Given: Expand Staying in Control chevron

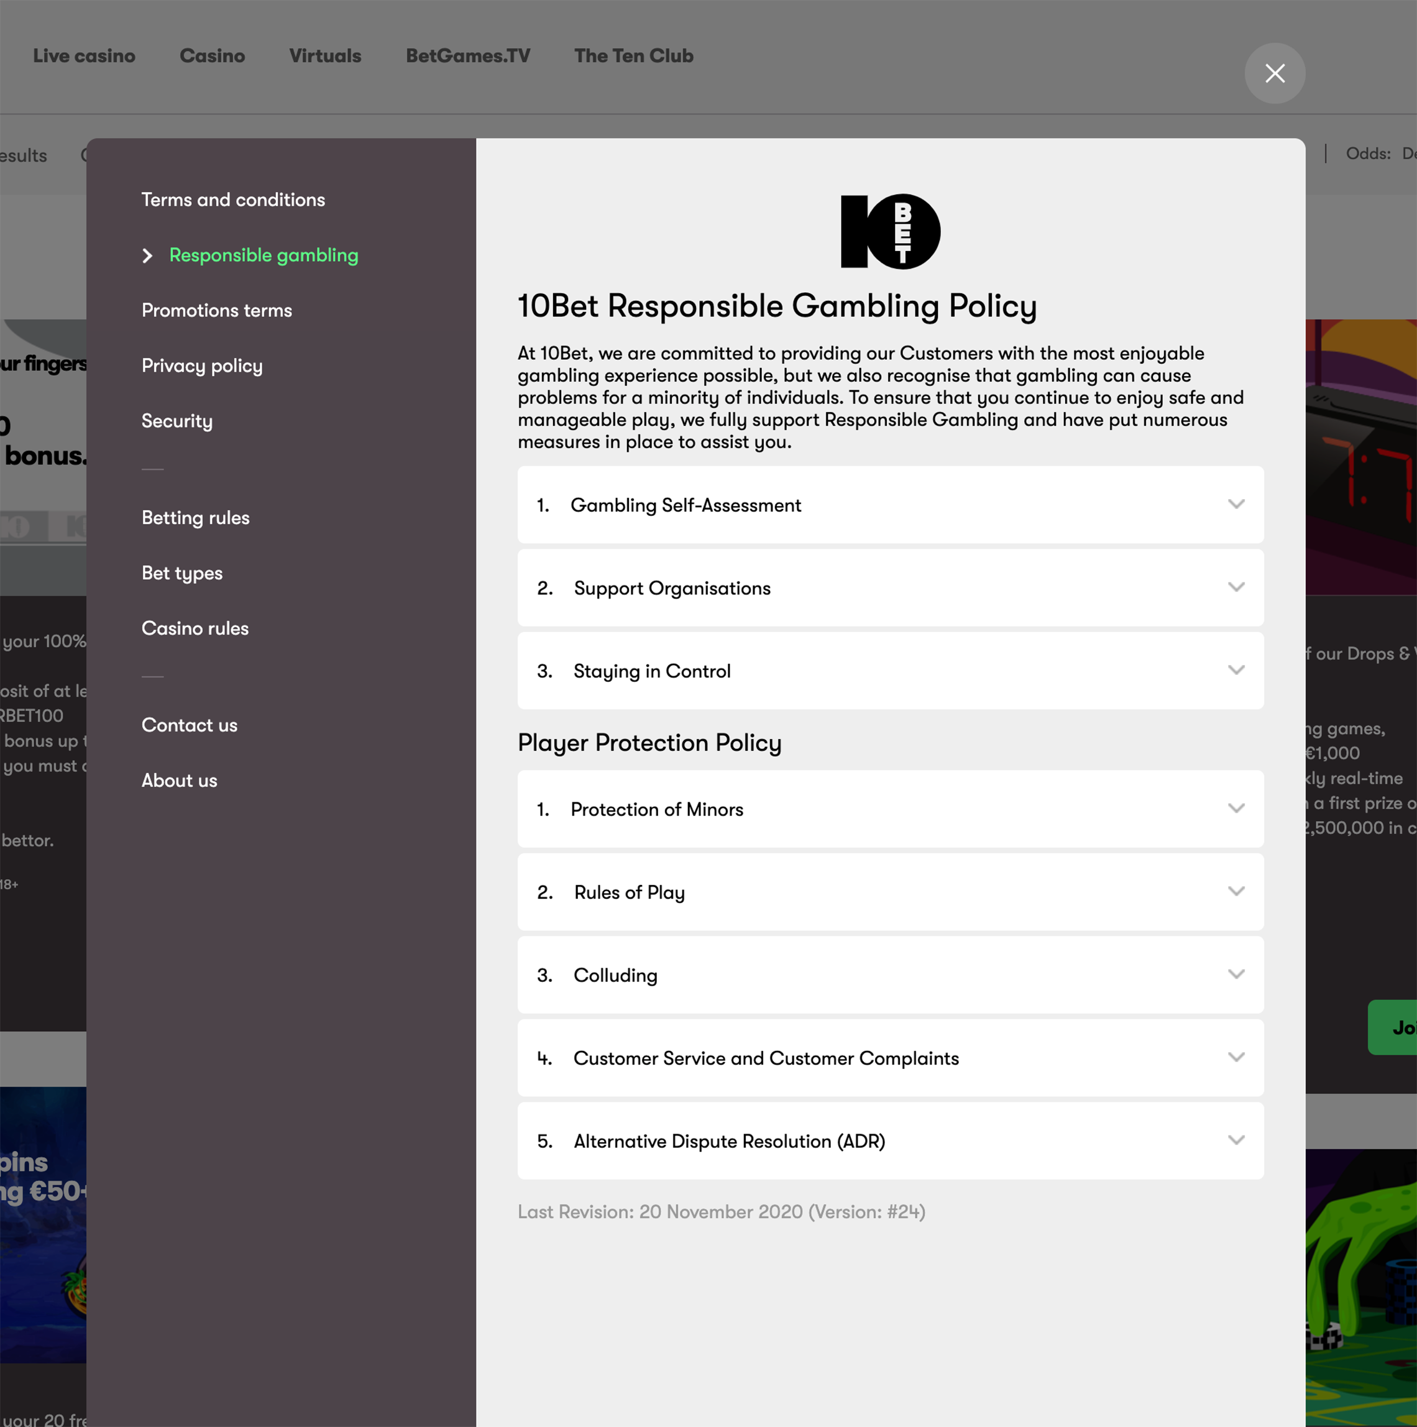Looking at the screenshot, I should point(1236,670).
